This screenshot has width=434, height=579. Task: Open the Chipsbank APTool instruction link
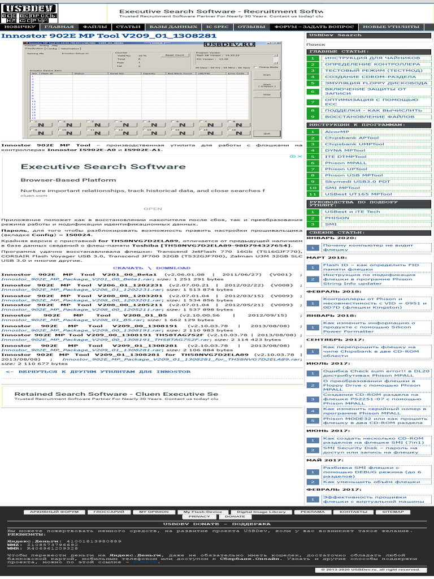tap(351, 138)
